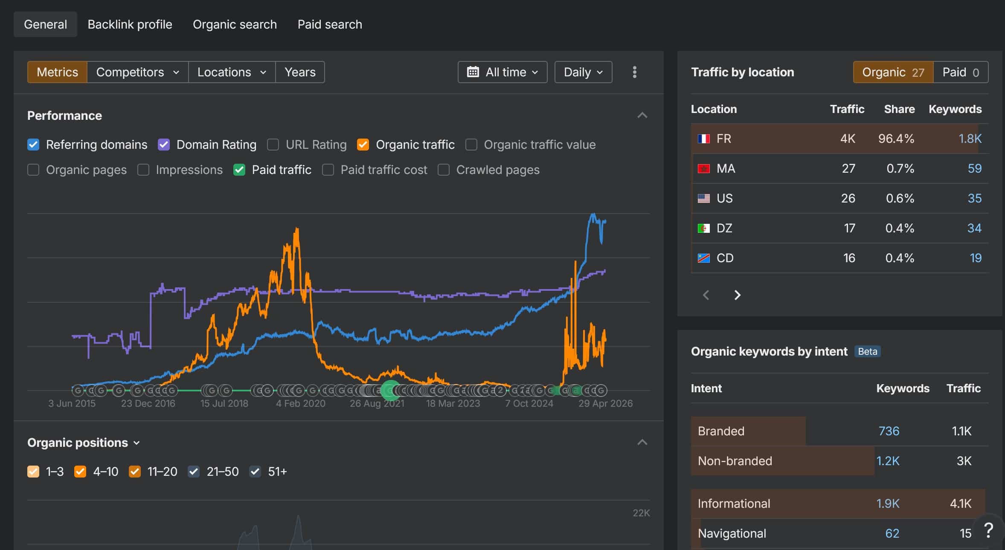Enable the Paid traffic cost checkbox
Screen dimensions: 1005x550
click(x=328, y=170)
